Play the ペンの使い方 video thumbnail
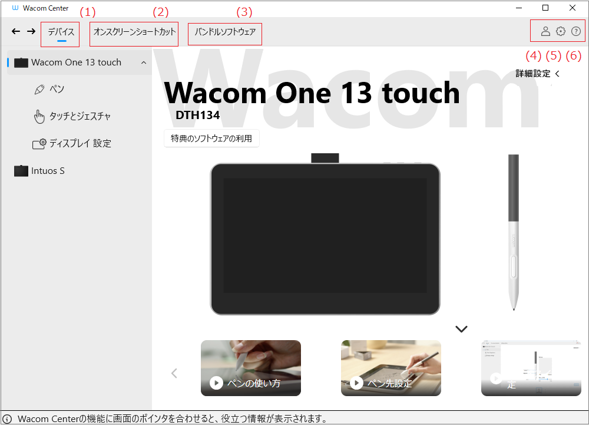 point(250,368)
